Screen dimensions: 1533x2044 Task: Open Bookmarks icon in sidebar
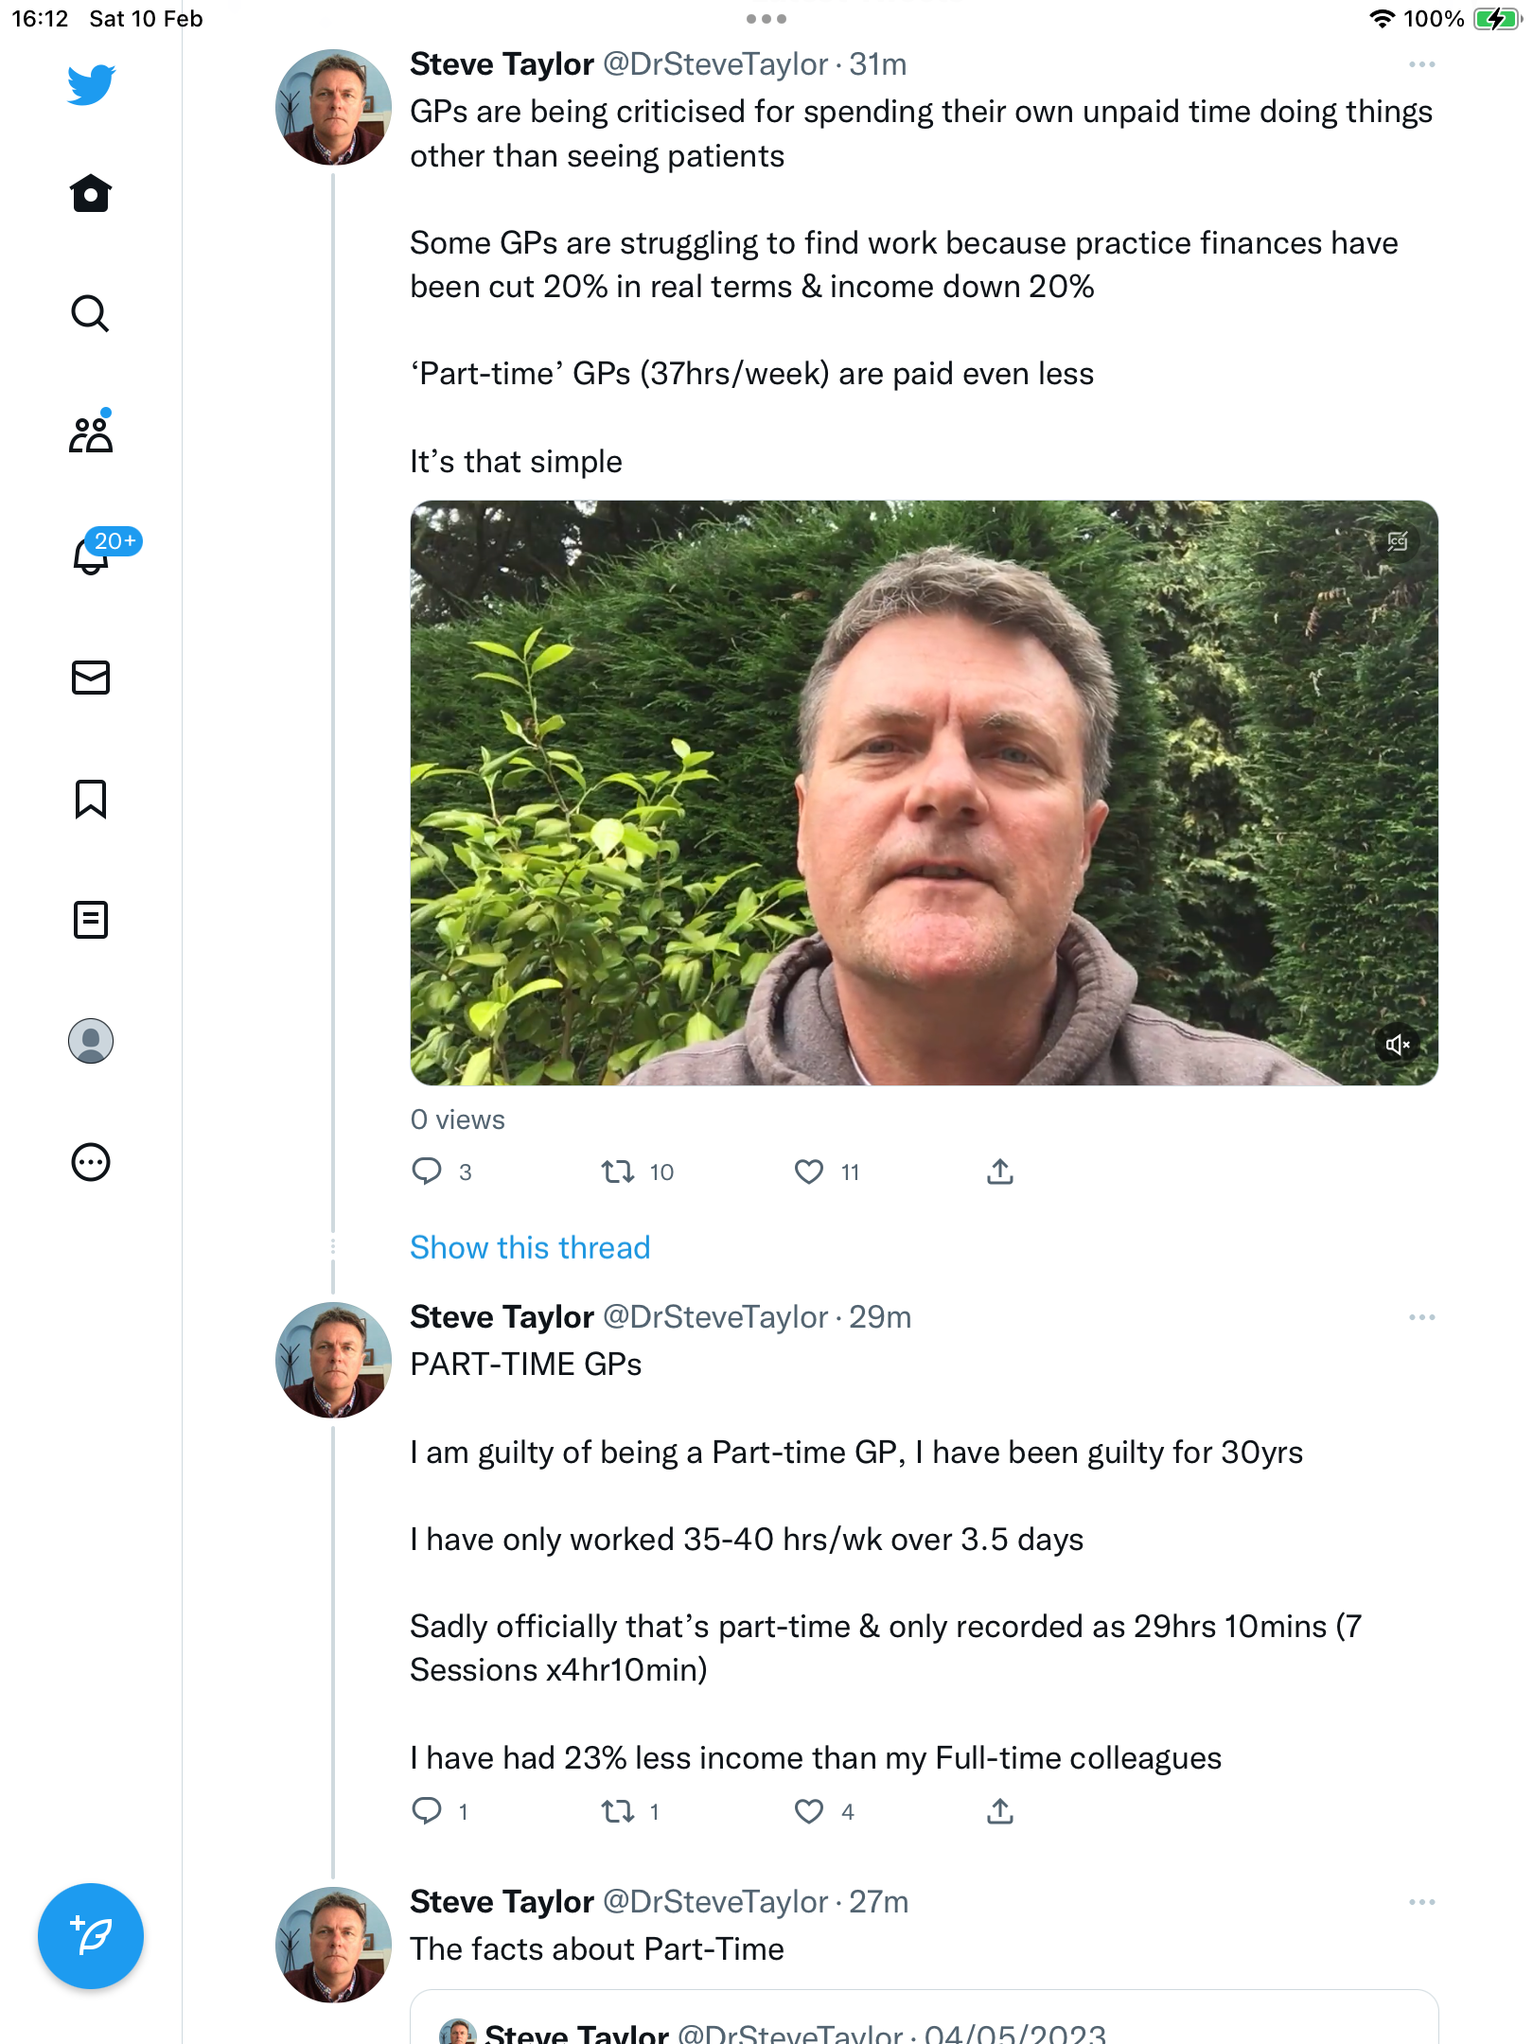(91, 799)
